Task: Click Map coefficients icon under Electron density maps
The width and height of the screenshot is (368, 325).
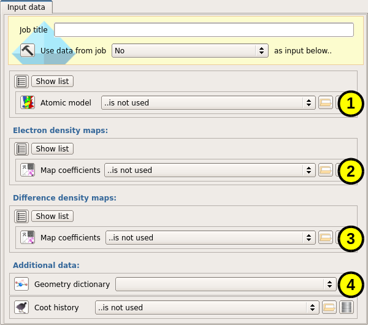Action: [28, 170]
